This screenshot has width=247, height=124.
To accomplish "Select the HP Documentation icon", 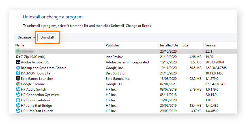I will coord(18,100).
